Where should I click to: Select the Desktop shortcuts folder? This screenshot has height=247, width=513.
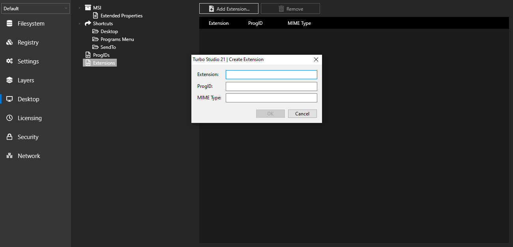point(109,32)
